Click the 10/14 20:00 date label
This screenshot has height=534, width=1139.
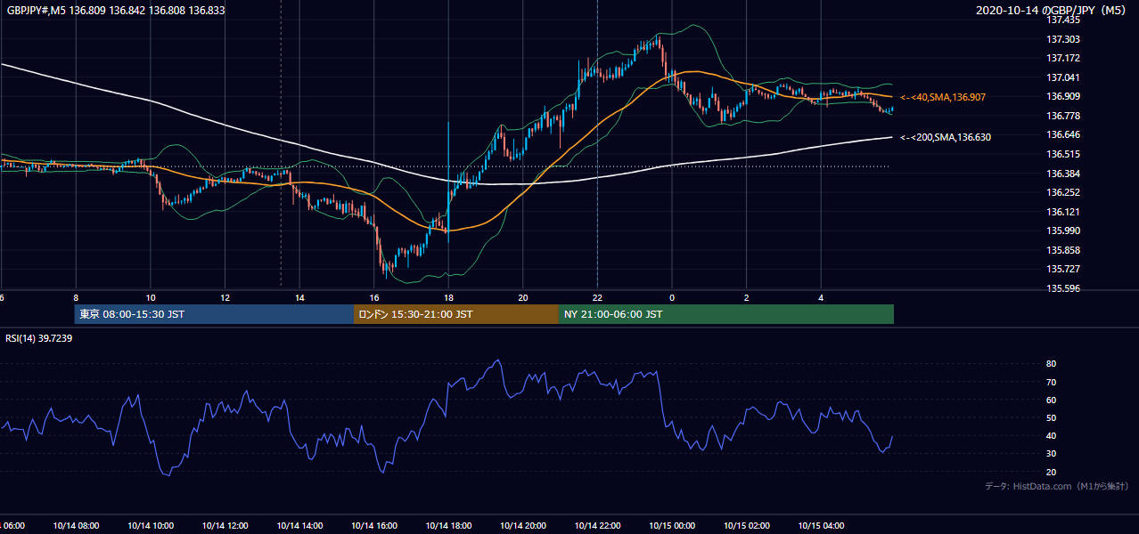click(x=523, y=526)
